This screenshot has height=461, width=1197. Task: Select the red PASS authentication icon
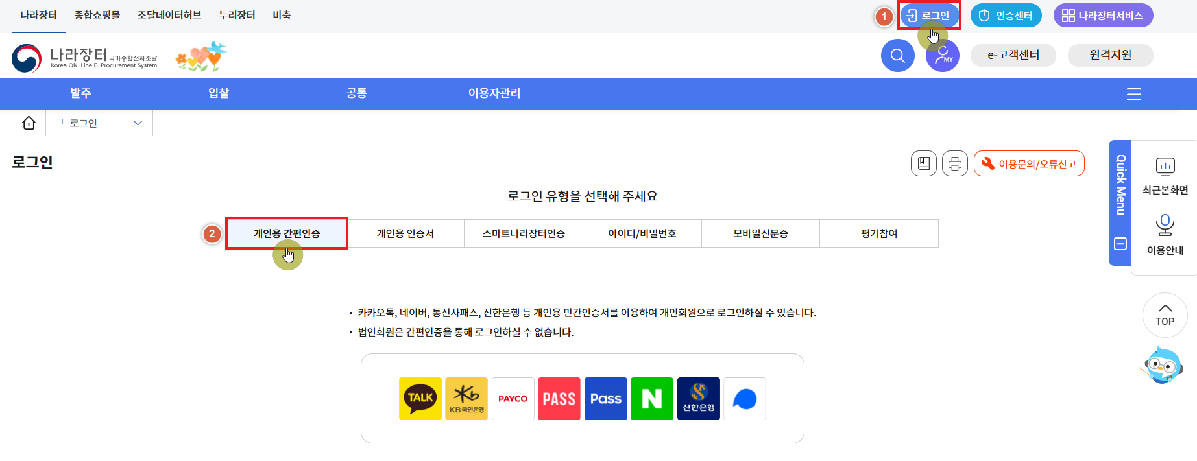559,399
